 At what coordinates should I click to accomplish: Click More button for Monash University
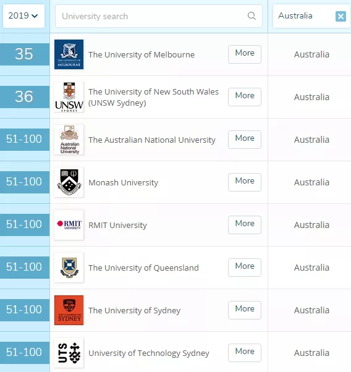tap(245, 182)
